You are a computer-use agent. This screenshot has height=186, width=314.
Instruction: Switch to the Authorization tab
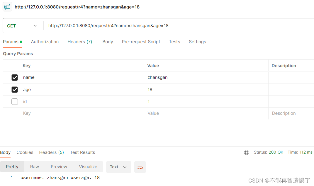(x=45, y=42)
